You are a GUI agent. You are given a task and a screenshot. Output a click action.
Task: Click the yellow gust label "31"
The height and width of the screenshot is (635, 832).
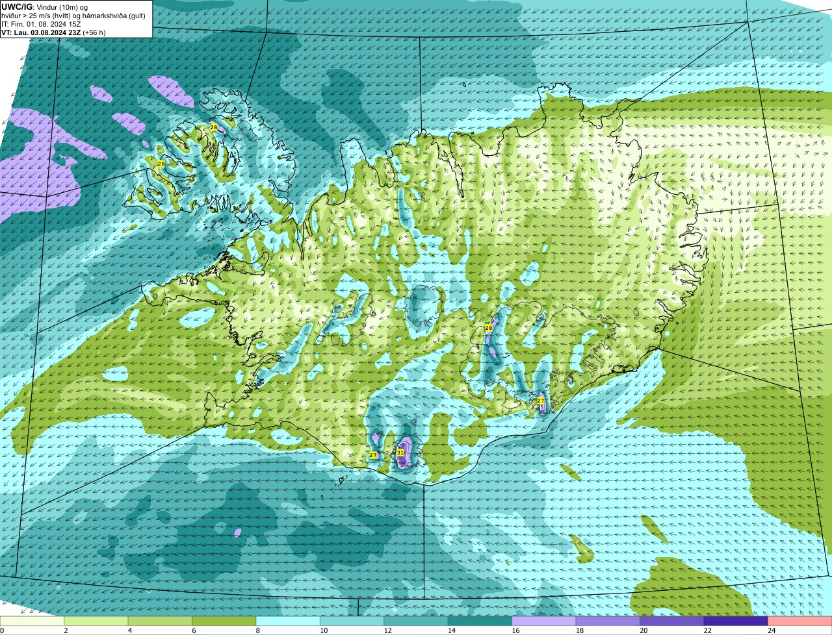pyautogui.click(x=400, y=453)
